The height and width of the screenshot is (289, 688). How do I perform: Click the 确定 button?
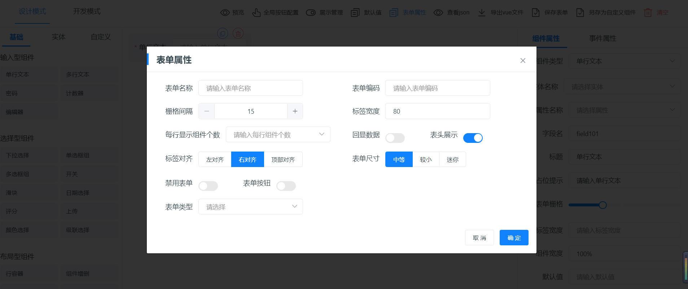pos(514,238)
